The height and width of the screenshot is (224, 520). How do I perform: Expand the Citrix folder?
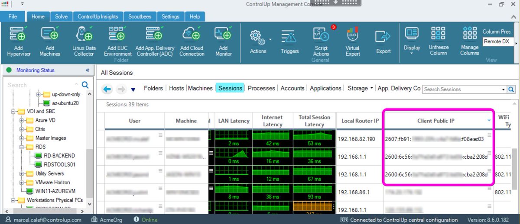tap(22, 129)
